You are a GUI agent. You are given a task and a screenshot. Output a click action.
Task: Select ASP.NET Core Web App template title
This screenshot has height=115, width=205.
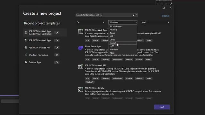pyautogui.click(x=95, y=30)
